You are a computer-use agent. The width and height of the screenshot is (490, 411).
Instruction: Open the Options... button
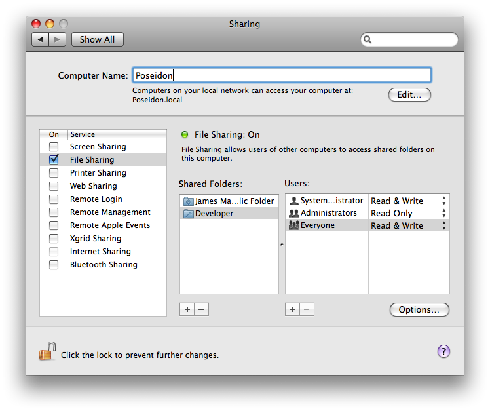419,309
